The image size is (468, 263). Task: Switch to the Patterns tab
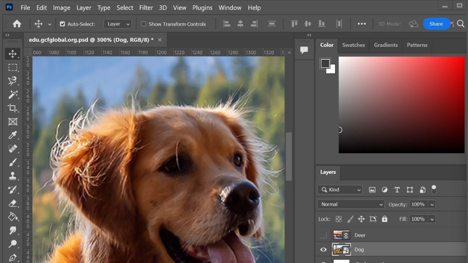pyautogui.click(x=417, y=45)
